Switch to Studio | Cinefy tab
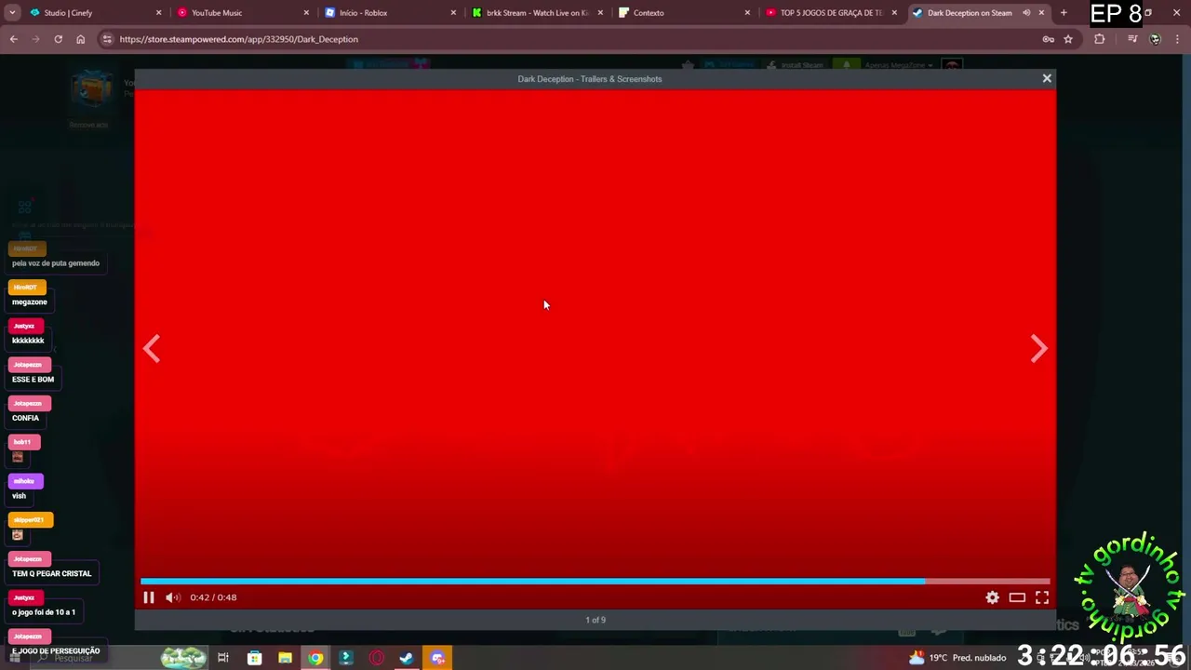This screenshot has width=1191, height=670. point(93,13)
